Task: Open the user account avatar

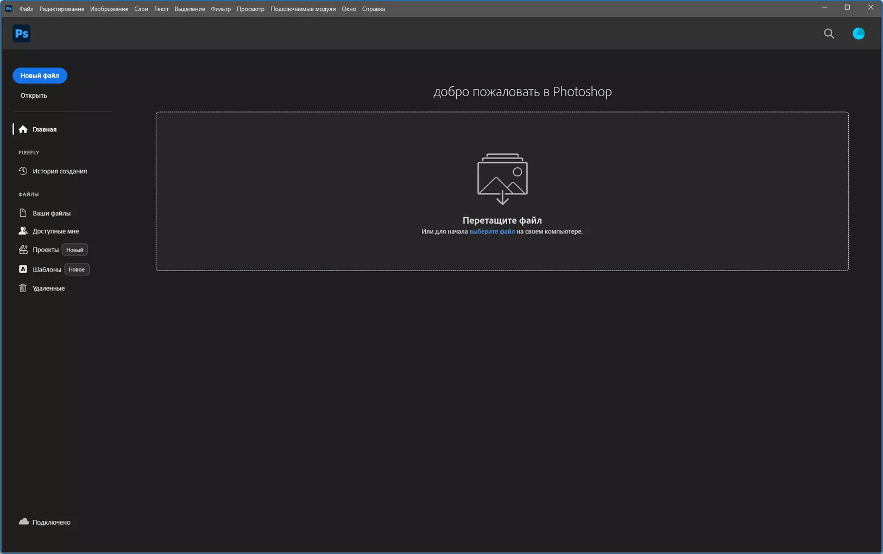Action: [x=859, y=34]
